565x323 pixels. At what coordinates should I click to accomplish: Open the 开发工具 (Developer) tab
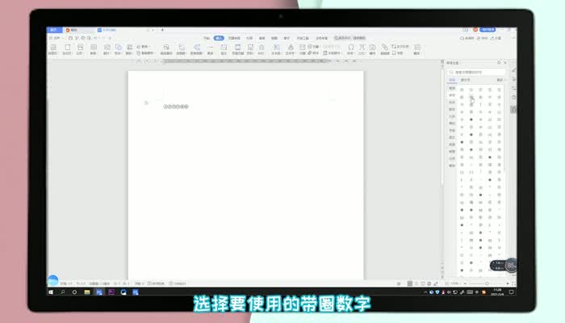(303, 38)
